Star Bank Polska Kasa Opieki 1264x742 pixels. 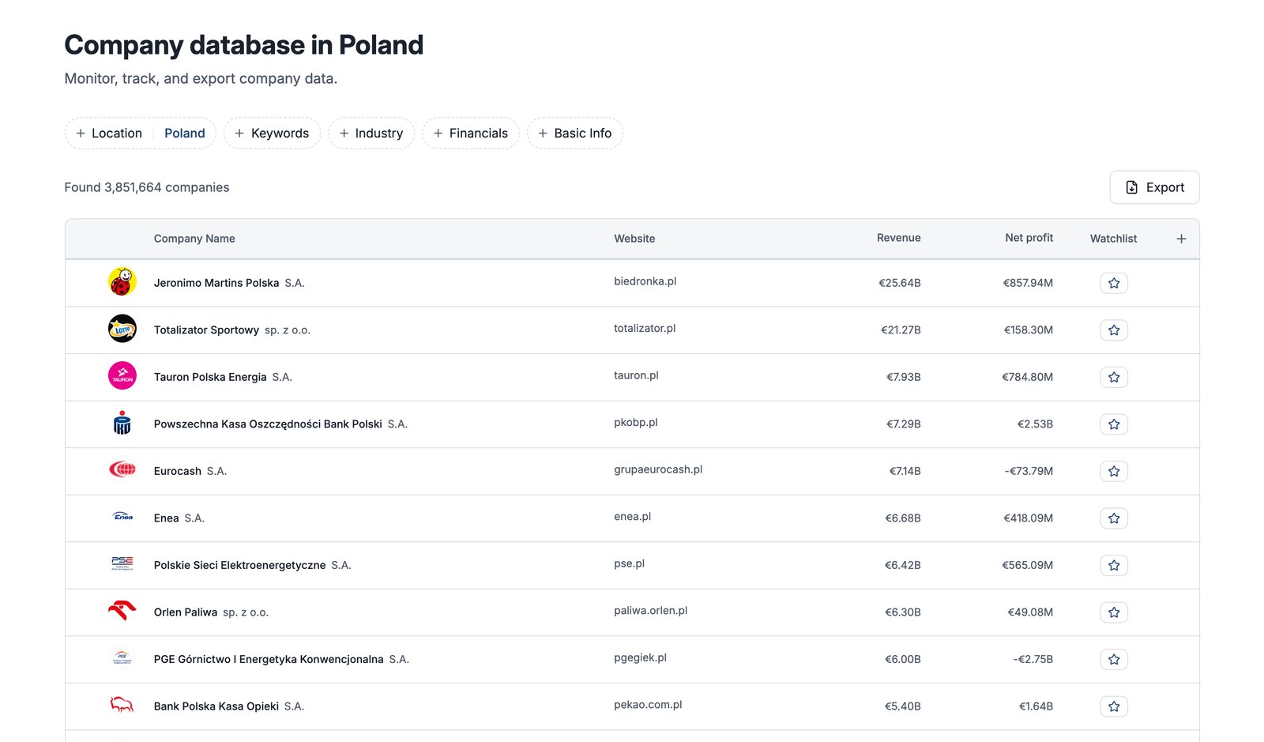coord(1114,706)
